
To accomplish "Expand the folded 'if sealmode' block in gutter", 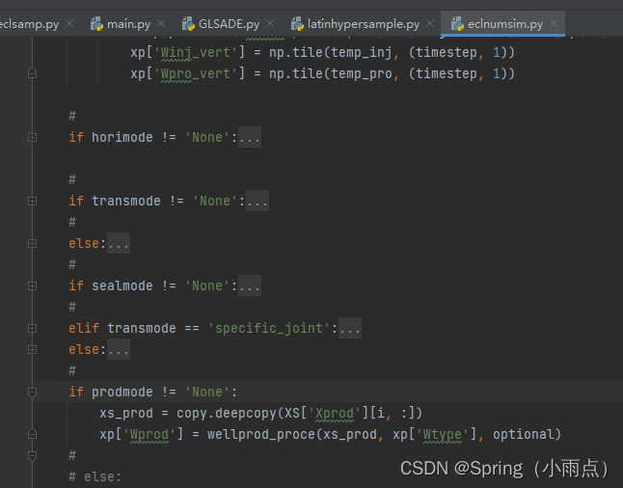I will (x=33, y=286).
